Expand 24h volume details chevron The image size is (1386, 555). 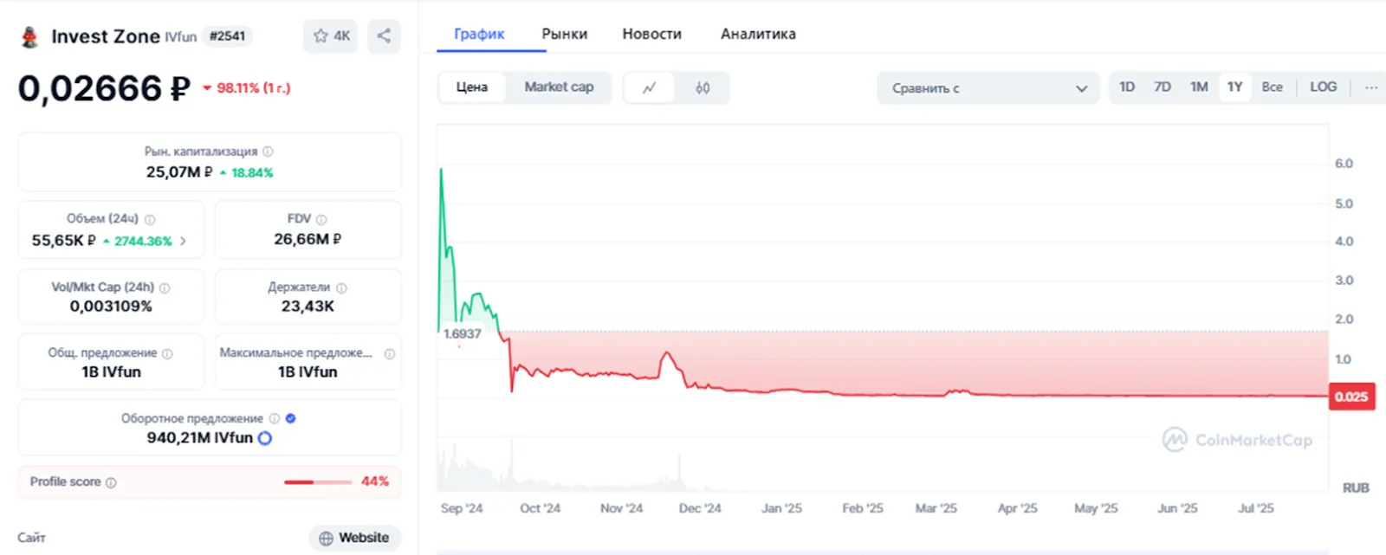(183, 242)
